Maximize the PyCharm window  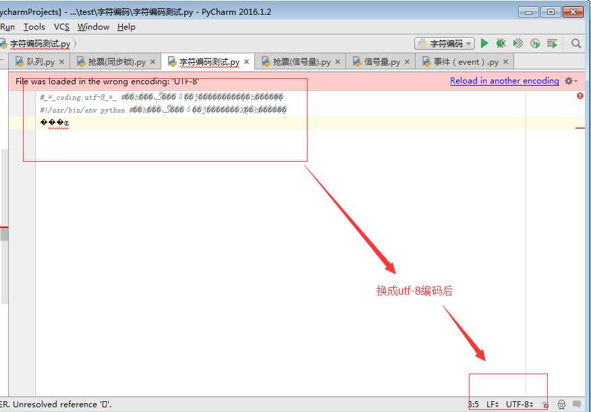551,12
